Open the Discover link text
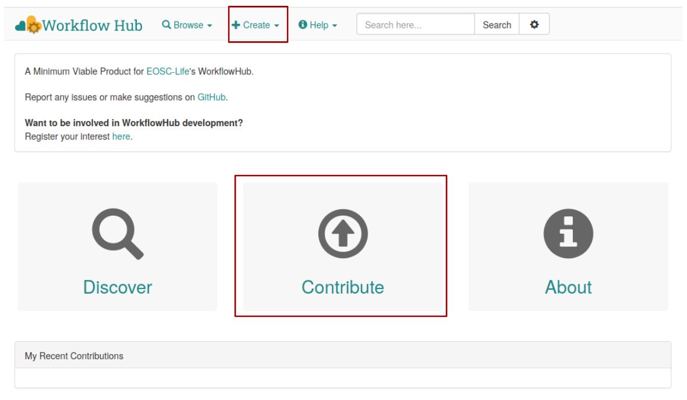The image size is (687, 400). (x=118, y=288)
